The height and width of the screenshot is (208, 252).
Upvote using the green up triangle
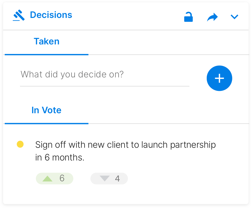click(x=47, y=179)
